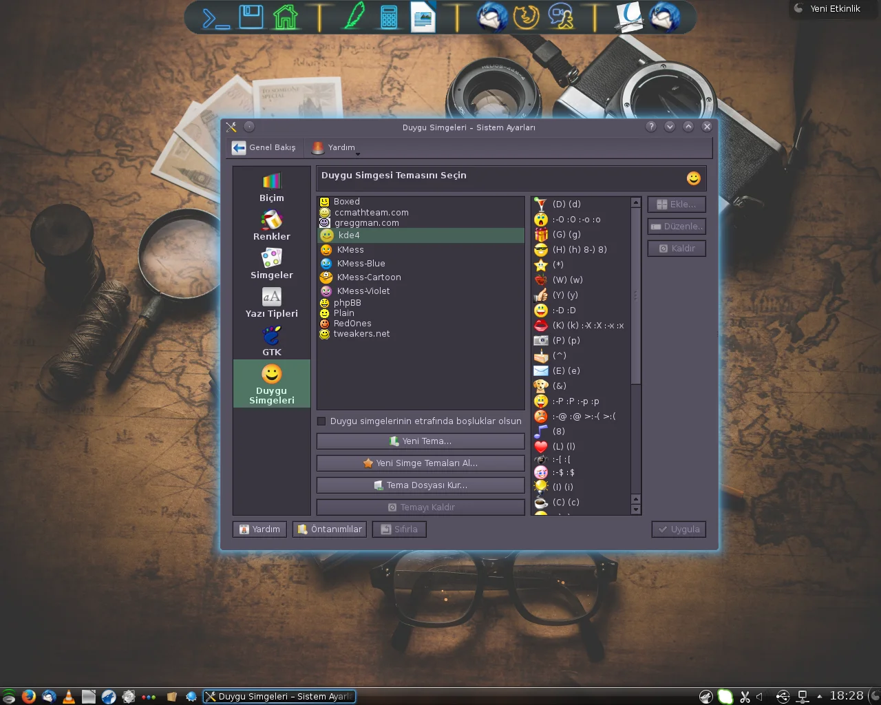Select the heart (L) emoticon row
The width and height of the screenshot is (881, 705).
coord(564,447)
